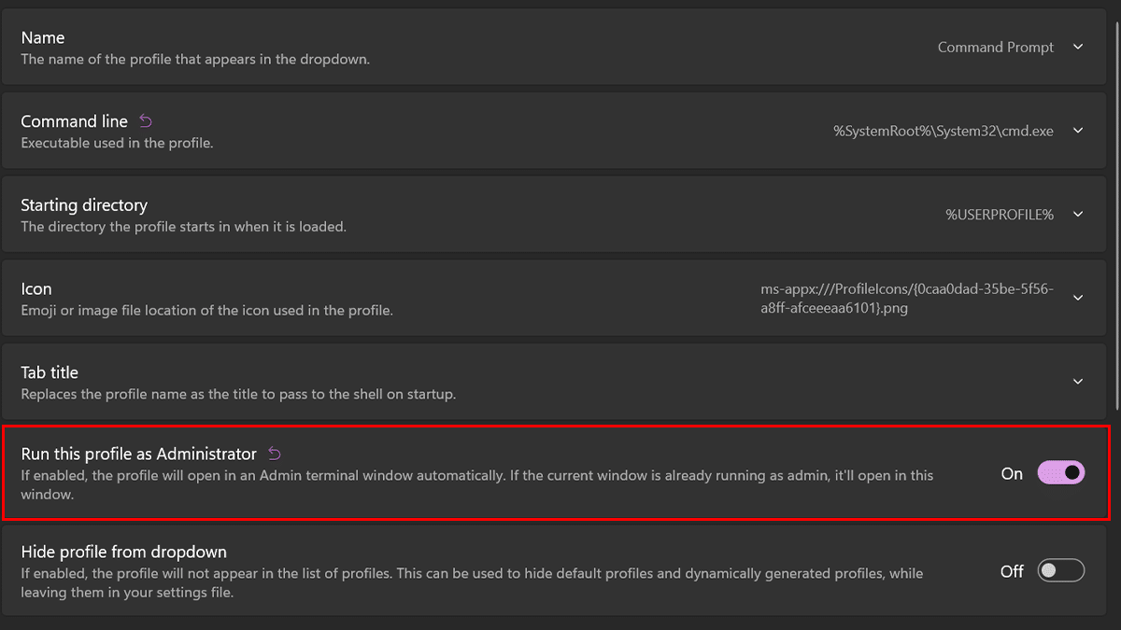Image resolution: width=1121 pixels, height=630 pixels.
Task: Turn off Run this profile as Administrator
Action: (x=1061, y=473)
